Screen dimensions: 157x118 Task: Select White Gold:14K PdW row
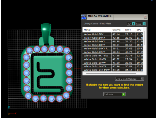[113, 70]
